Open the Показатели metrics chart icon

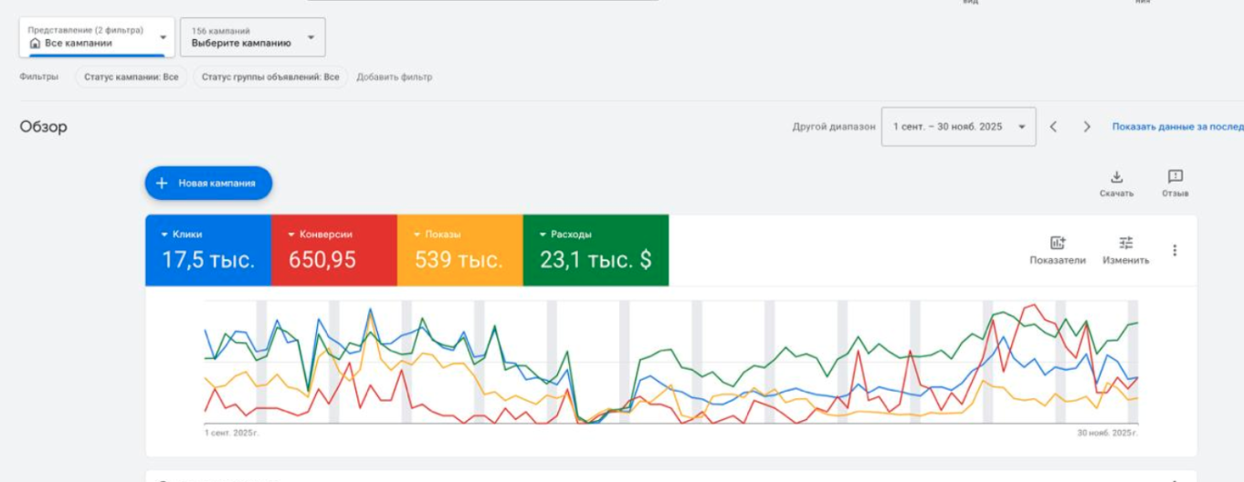click(x=1058, y=243)
